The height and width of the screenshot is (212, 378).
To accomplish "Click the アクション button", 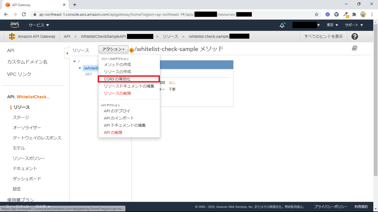I will click(x=113, y=49).
